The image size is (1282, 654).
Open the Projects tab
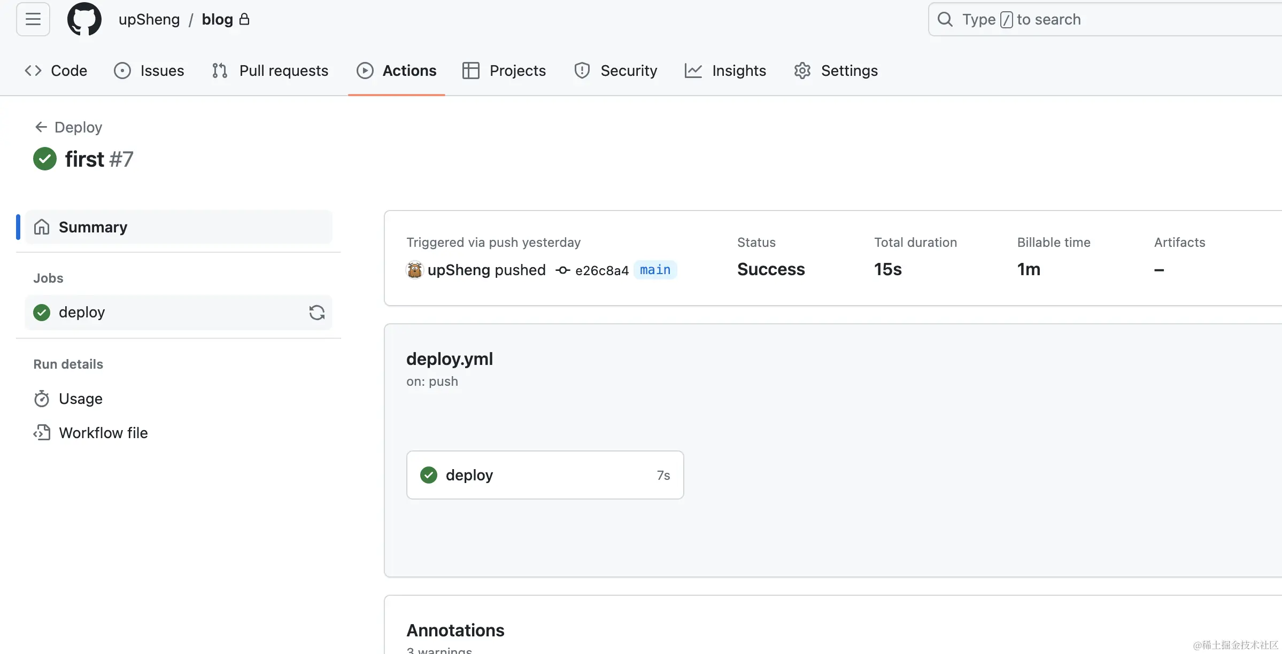[x=504, y=71]
